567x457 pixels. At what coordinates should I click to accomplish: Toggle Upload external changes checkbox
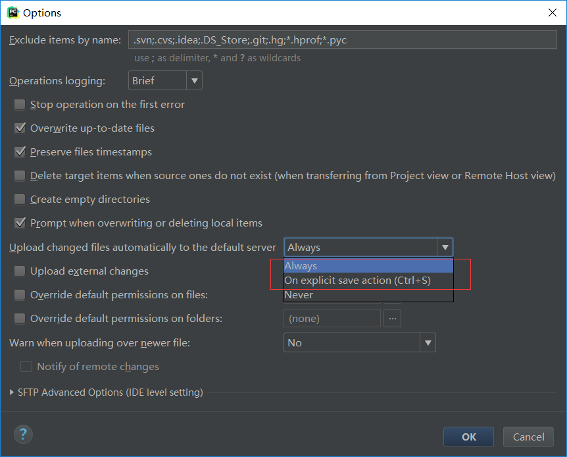pos(20,271)
